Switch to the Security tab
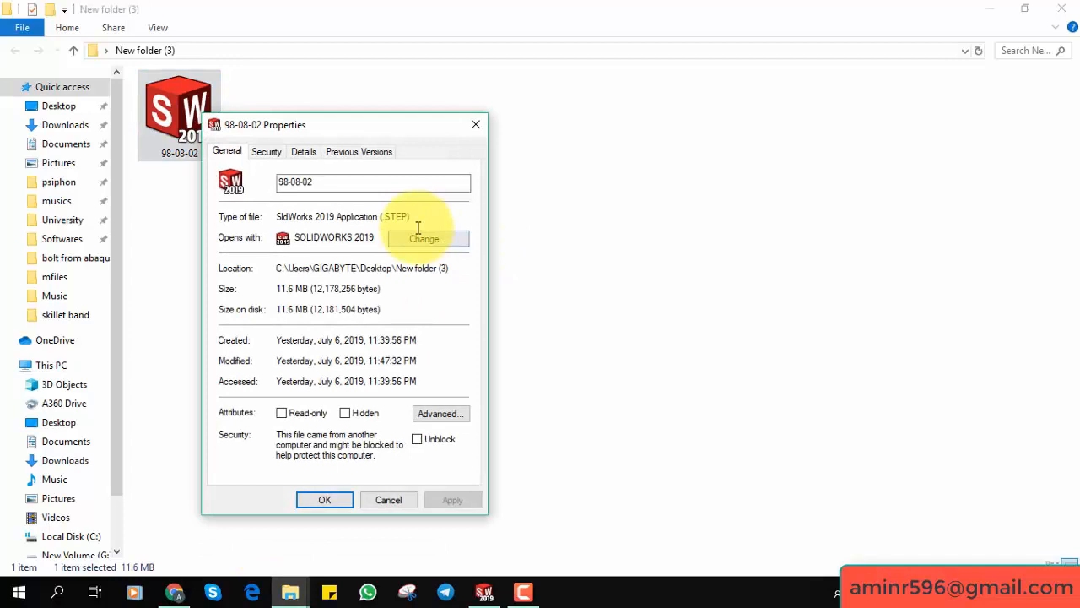This screenshot has height=608, width=1080. click(x=266, y=152)
